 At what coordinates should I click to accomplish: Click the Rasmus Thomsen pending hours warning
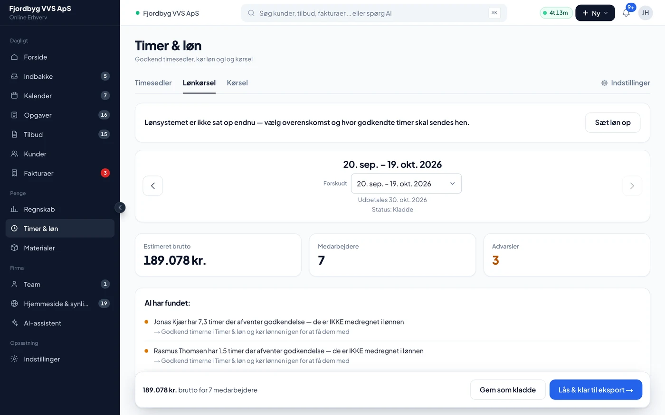coord(288,351)
